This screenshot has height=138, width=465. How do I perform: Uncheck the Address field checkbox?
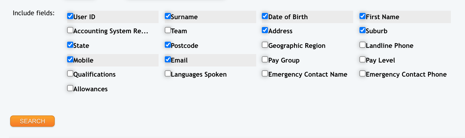click(x=265, y=30)
